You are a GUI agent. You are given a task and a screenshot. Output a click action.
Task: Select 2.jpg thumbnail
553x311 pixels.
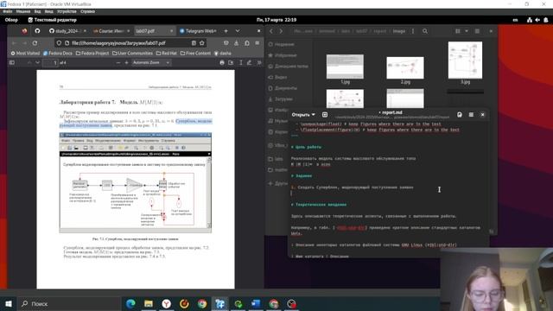[405, 67]
